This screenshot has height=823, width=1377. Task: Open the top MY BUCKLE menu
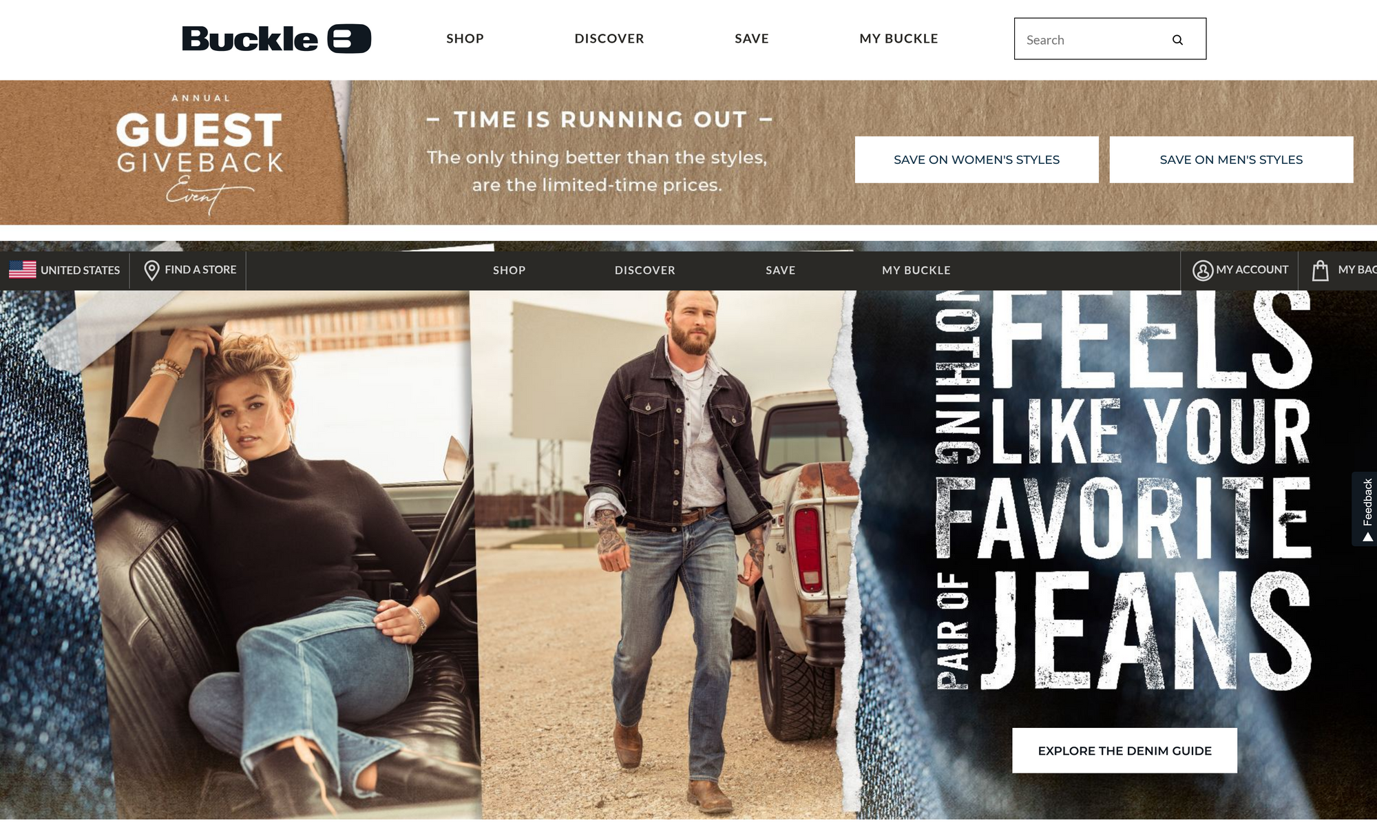click(x=898, y=39)
